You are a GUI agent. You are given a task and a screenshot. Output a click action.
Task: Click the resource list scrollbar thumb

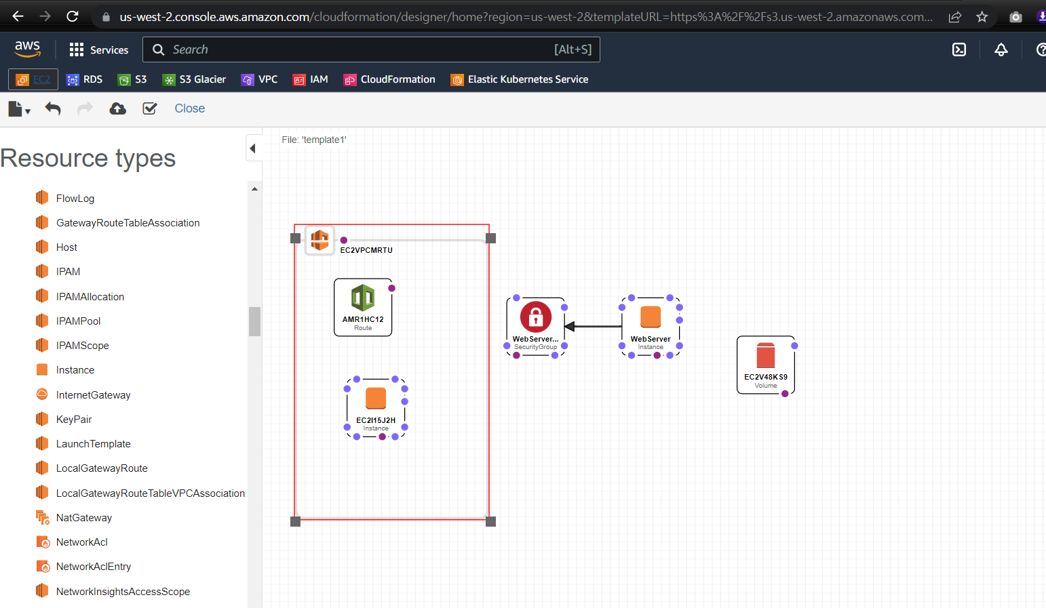(x=255, y=321)
